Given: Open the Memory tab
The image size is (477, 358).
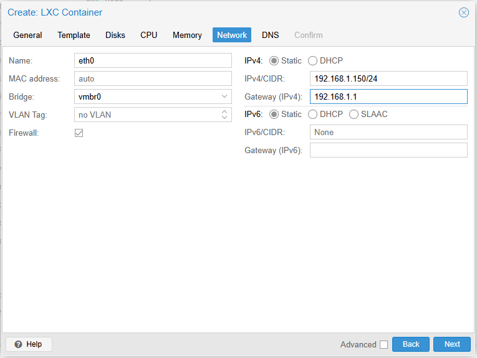Looking at the screenshot, I should tap(187, 35).
